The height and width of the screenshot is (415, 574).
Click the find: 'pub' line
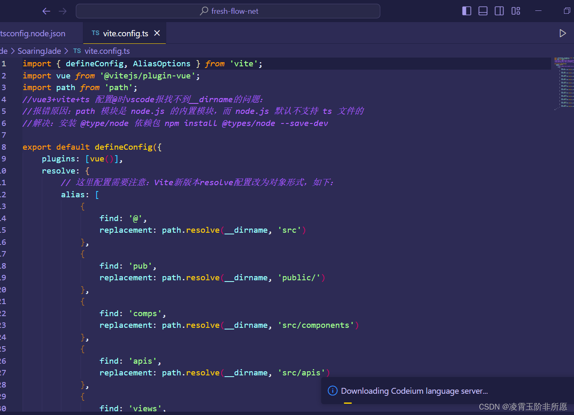pos(128,266)
